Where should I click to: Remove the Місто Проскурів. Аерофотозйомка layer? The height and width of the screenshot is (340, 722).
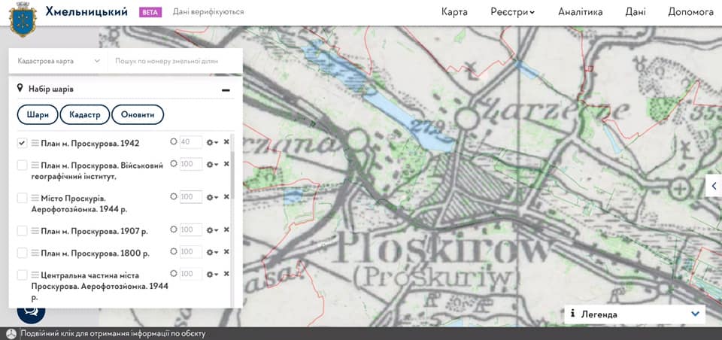pyautogui.click(x=226, y=197)
